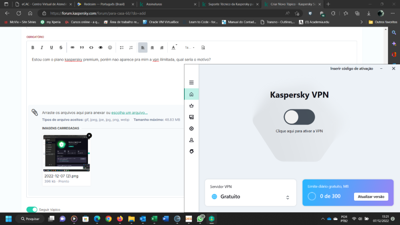Viewport: 400px width, 225px height.
Task: Go back with browser back arrow
Action: [x=7, y=13]
